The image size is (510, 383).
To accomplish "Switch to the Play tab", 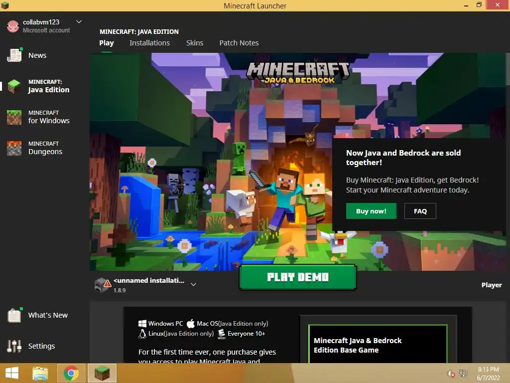I will (107, 43).
